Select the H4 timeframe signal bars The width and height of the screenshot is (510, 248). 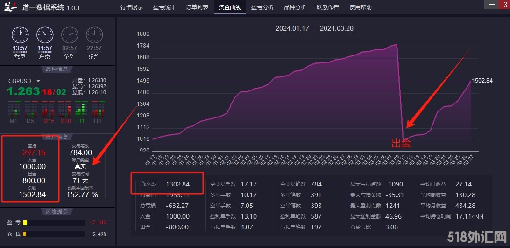(98, 110)
